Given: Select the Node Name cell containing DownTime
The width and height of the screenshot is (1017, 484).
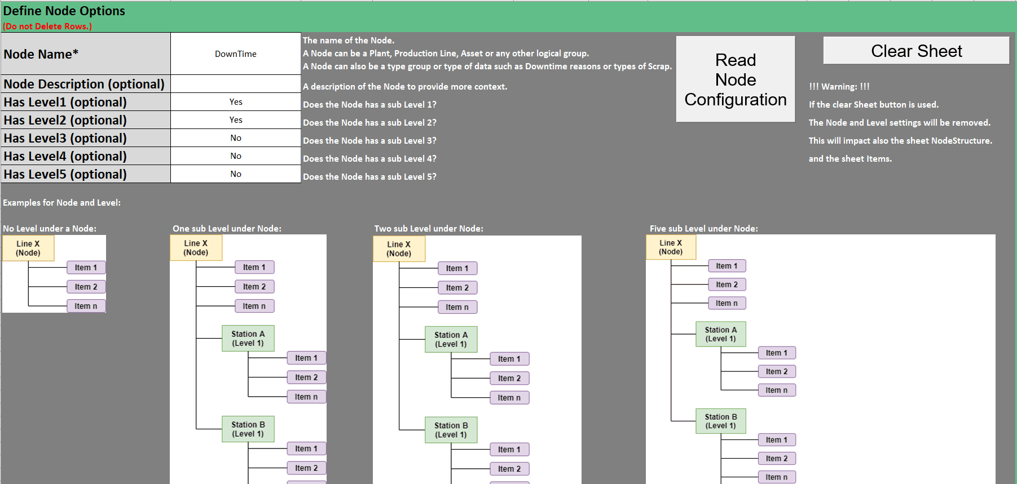Looking at the screenshot, I should tap(235, 54).
